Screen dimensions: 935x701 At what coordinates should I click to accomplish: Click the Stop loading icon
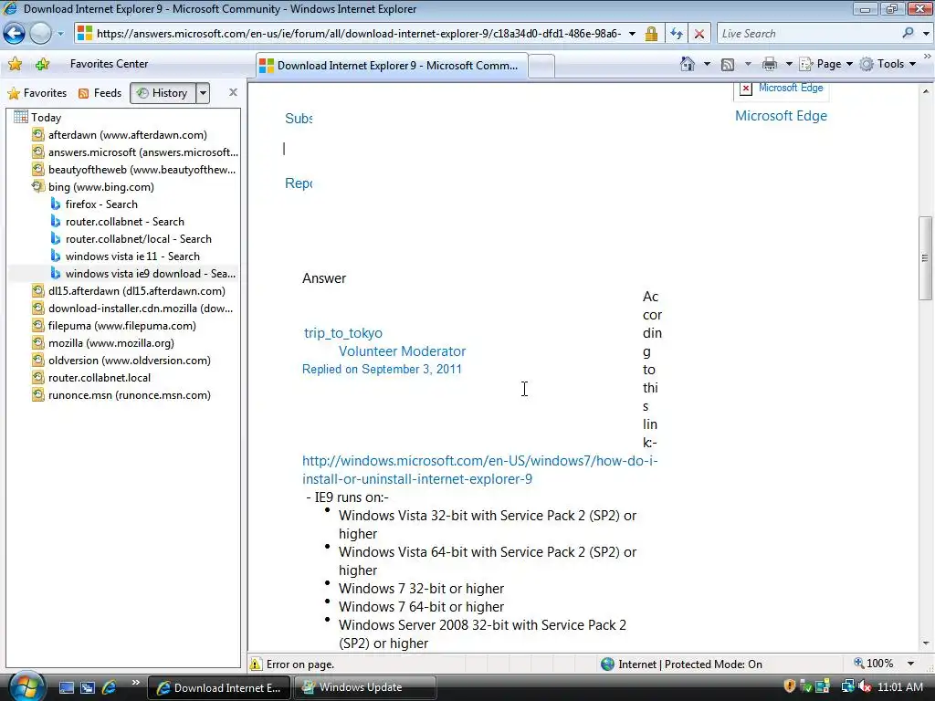click(x=699, y=34)
